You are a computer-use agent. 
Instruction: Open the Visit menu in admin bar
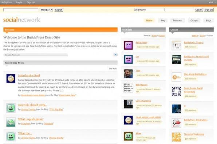click(212, 2)
